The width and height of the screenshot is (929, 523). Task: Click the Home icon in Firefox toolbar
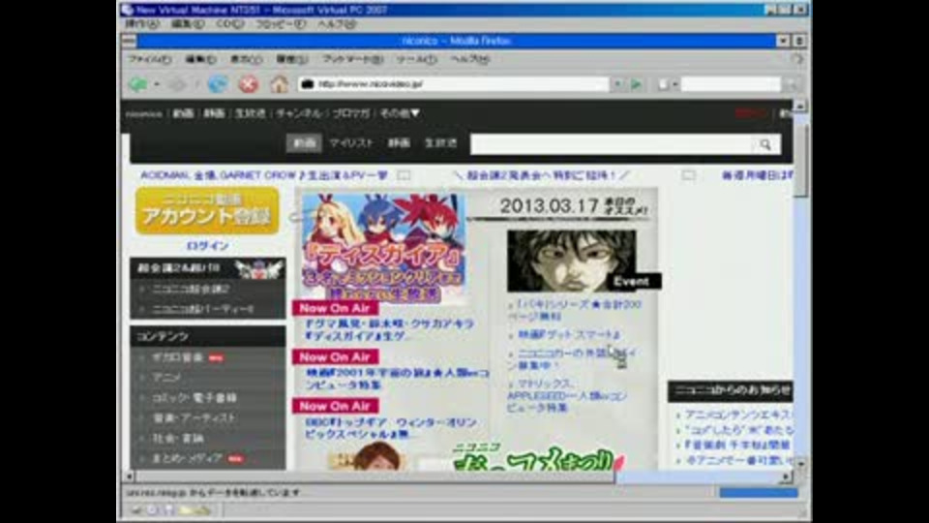point(279,84)
